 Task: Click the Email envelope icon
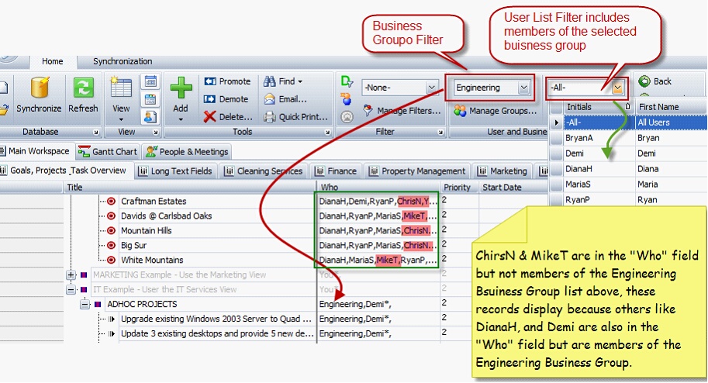coord(270,99)
